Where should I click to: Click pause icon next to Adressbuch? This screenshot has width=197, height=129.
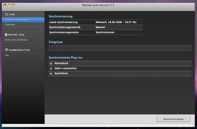(51, 63)
